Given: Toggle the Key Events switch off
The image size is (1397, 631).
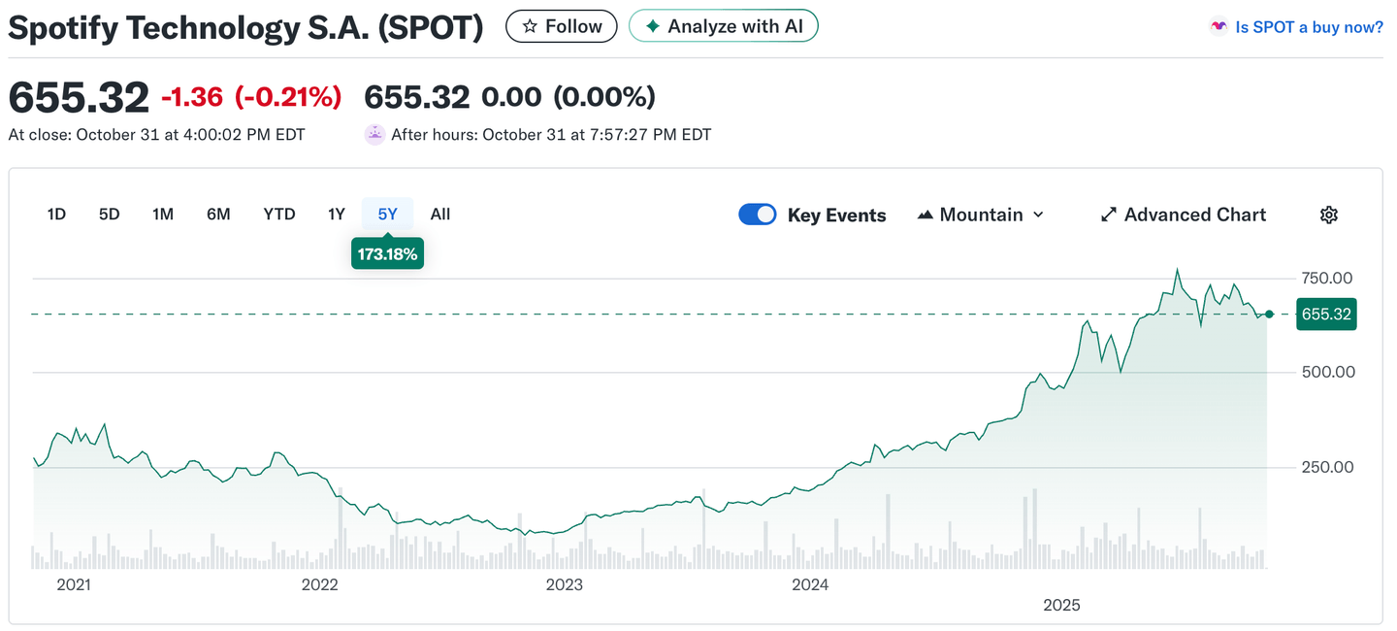Looking at the screenshot, I should point(758,215).
